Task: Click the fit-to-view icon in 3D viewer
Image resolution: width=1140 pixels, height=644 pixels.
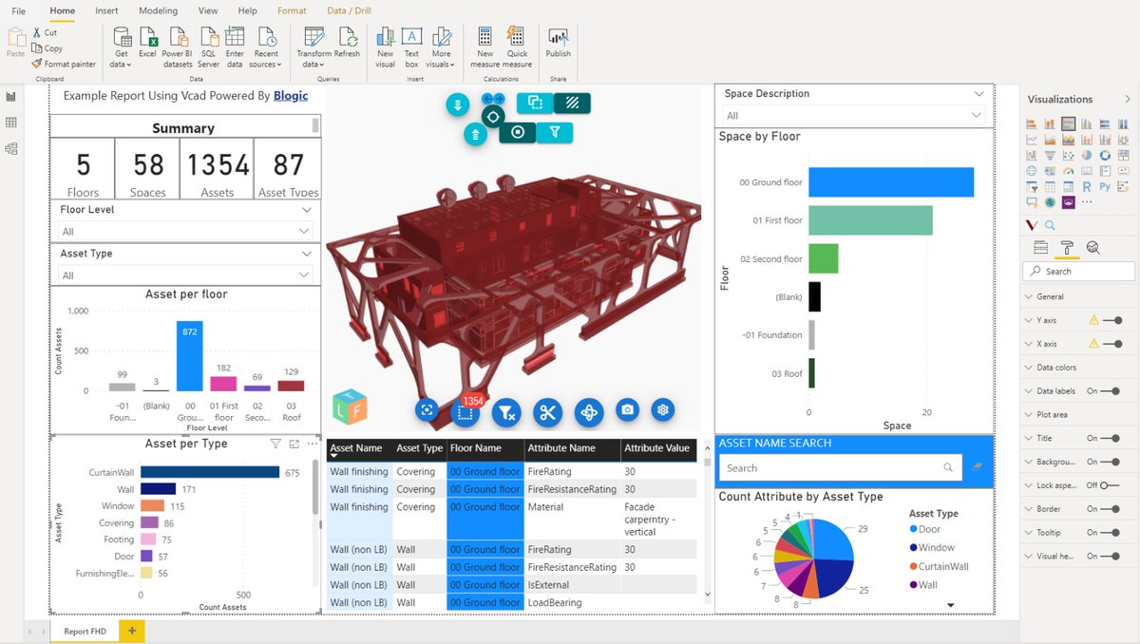Action: point(427,410)
